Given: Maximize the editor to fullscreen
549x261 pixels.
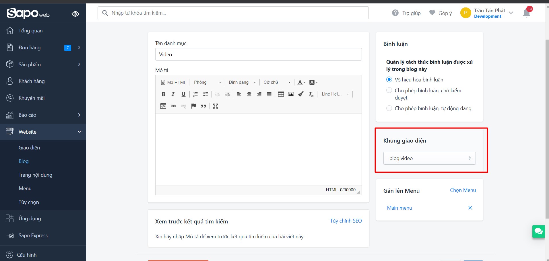Looking at the screenshot, I should click(216, 106).
